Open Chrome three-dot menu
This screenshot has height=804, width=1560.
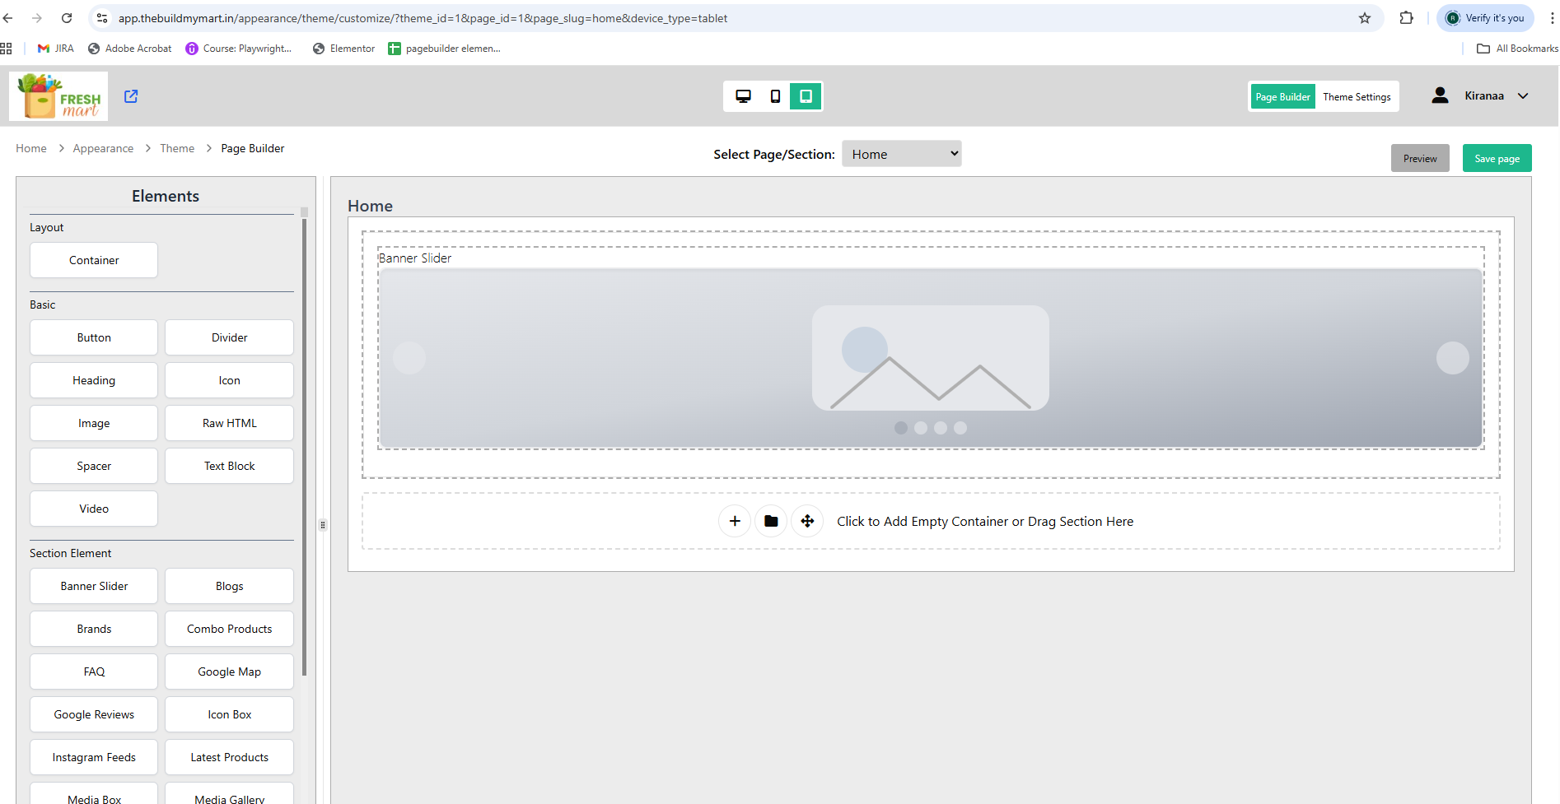coord(1552,18)
